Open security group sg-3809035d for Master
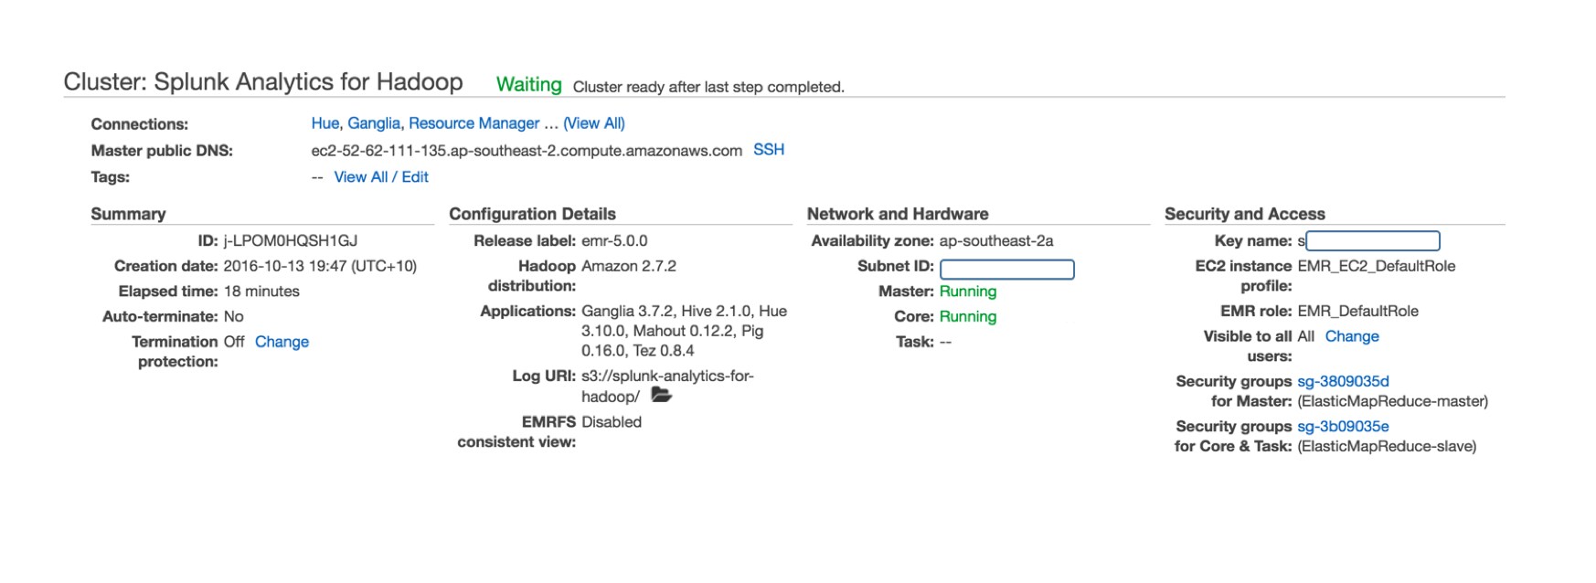 [x=1343, y=381]
